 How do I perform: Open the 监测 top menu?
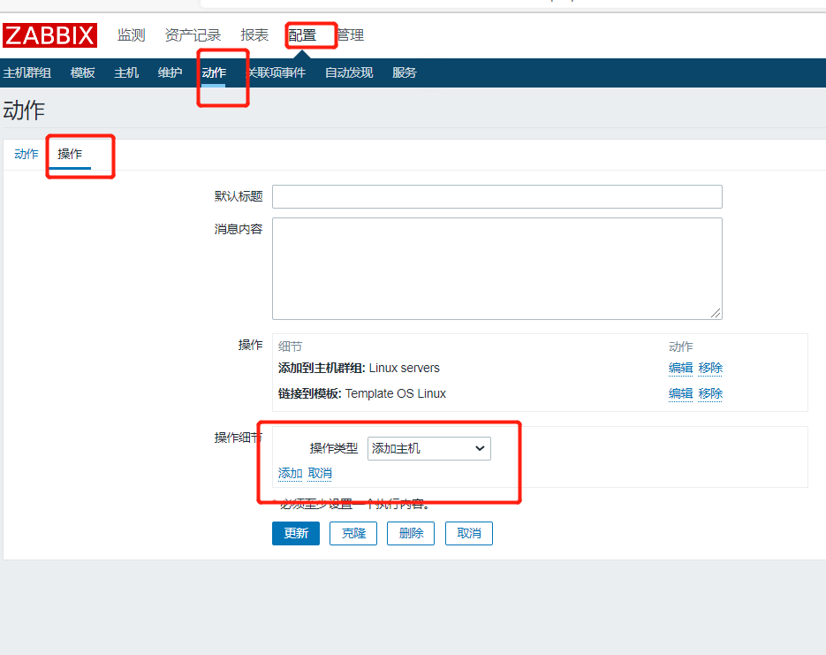(131, 35)
